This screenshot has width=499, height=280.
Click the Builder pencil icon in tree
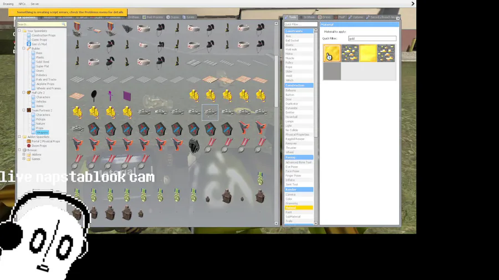29,49
